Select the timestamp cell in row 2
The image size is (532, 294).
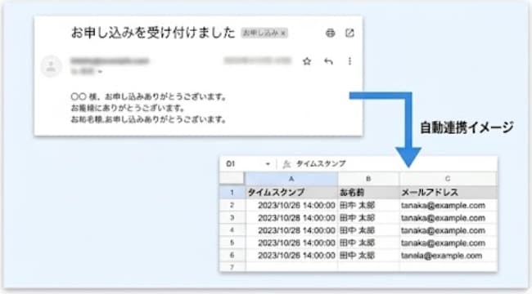tap(291, 205)
